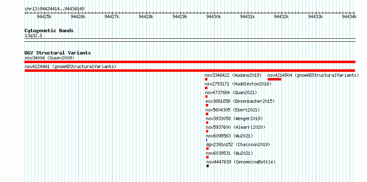Image resolution: width=367 pixels, height=182 pixels.
Task: Click nsv5937600 (Almarri2020) variant label
Action: [x=235, y=127]
